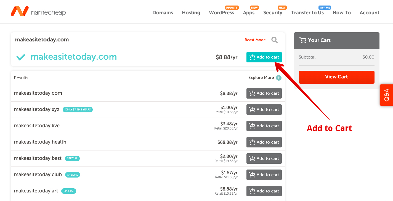Click the search magnifier icon

tap(274, 40)
